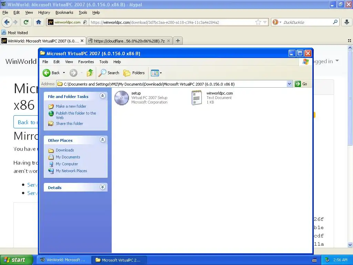Click the padlock site identity icon
This screenshot has height=265, width=353.
coord(85,22)
